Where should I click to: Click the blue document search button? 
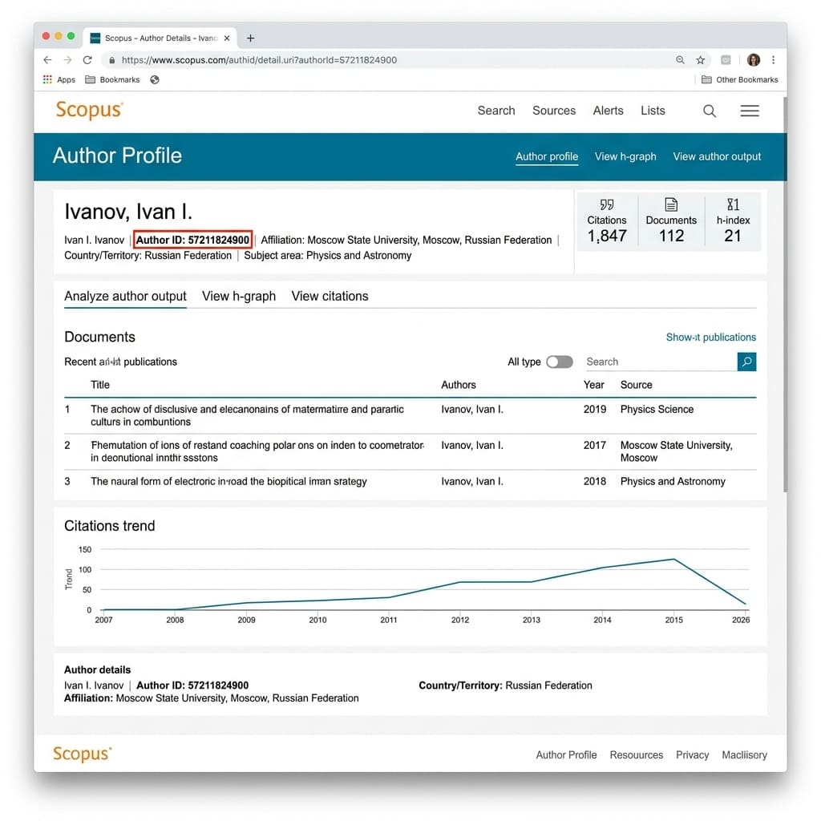tap(746, 362)
